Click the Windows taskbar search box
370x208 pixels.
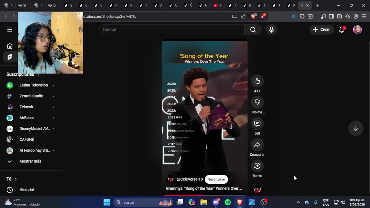(143, 202)
